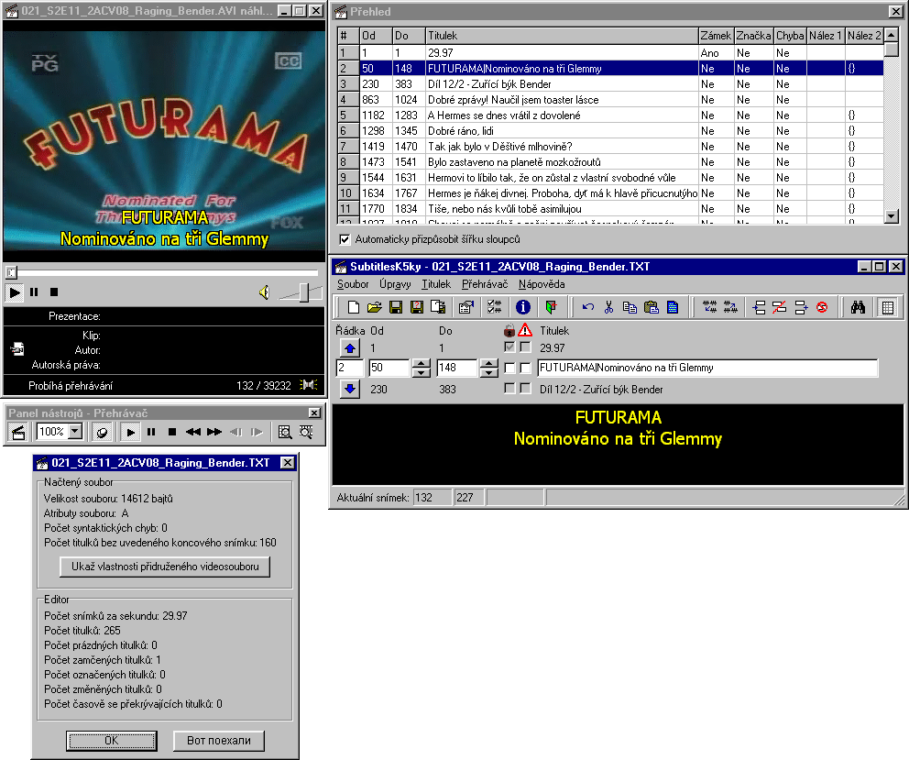Open the Úpravy menu
909x760 pixels.
click(395, 283)
